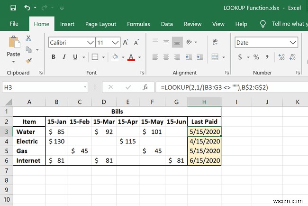Viewport: 308px width, 206px height.
Task: Toggle Bold formatting
Action: pyautogui.click(x=53, y=57)
